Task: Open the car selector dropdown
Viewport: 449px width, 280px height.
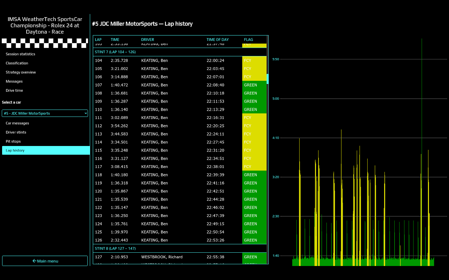Action: tap(45, 113)
